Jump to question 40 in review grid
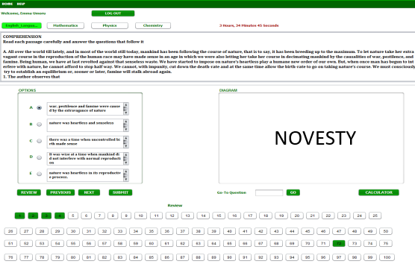The height and width of the screenshot is (270, 415). [x=229, y=231]
